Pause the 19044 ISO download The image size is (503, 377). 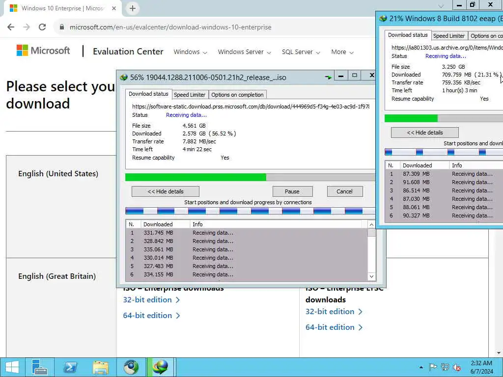292,191
